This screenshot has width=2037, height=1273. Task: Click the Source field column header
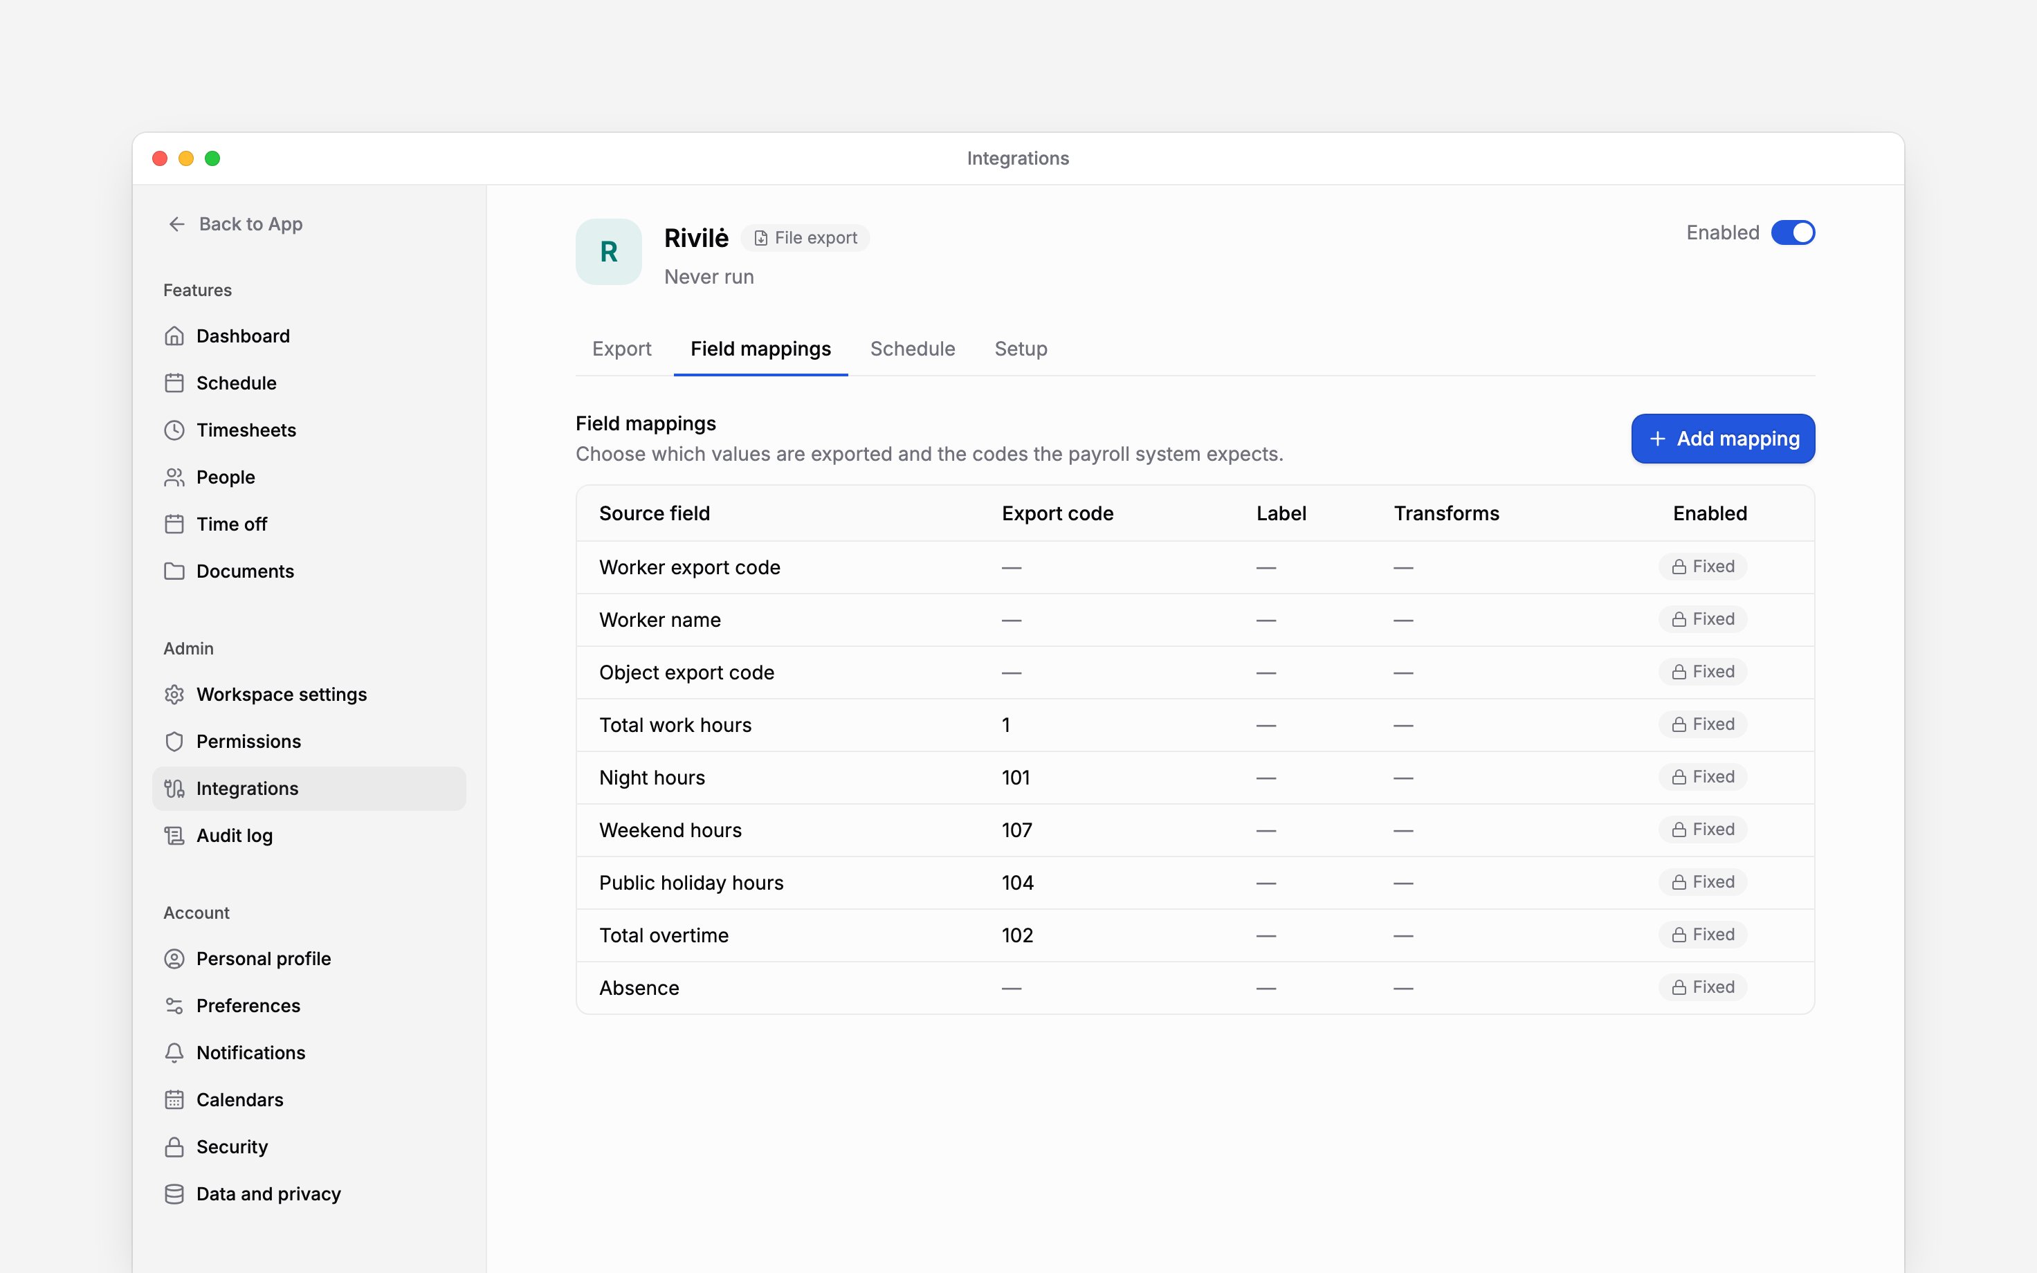click(654, 513)
